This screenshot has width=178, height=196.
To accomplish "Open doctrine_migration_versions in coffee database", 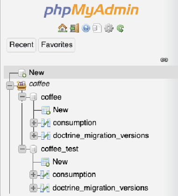I will [x=101, y=135].
